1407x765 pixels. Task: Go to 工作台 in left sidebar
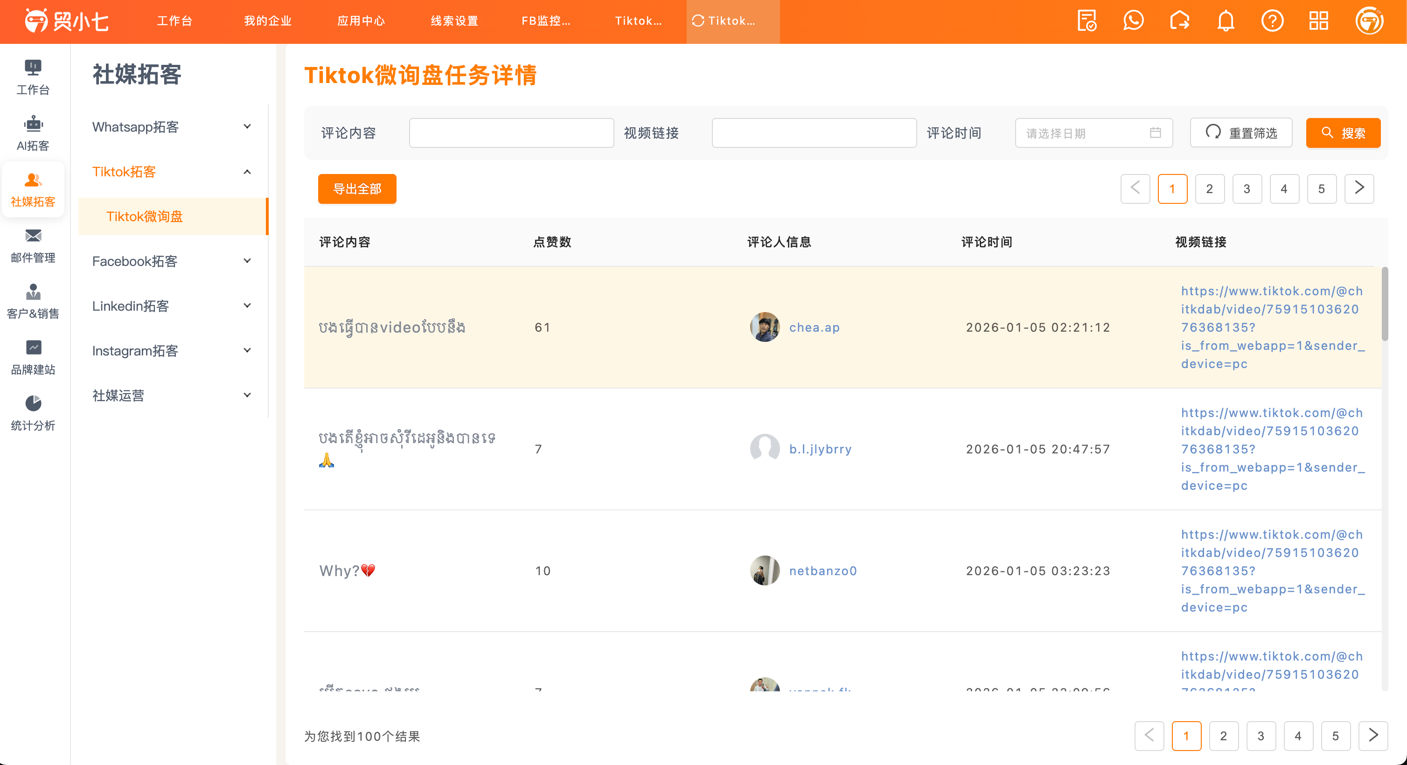[33, 77]
